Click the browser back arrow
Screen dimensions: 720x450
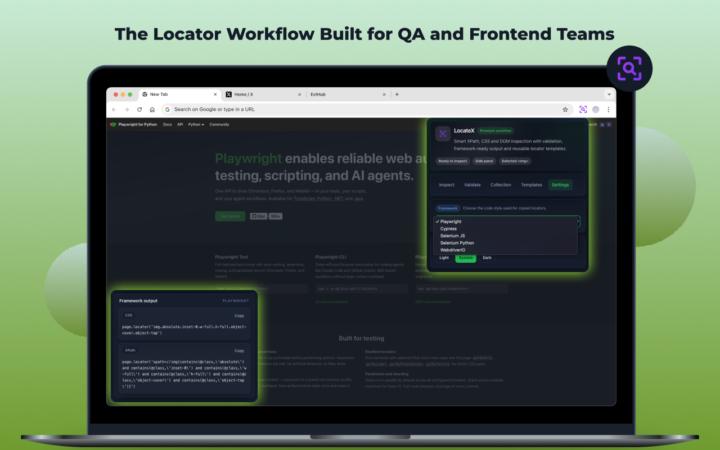[x=114, y=109]
